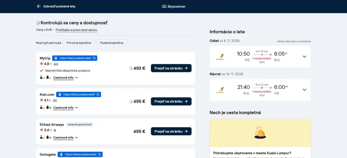Click the medal icon in Kiwi.com badge

[x=60, y=95]
